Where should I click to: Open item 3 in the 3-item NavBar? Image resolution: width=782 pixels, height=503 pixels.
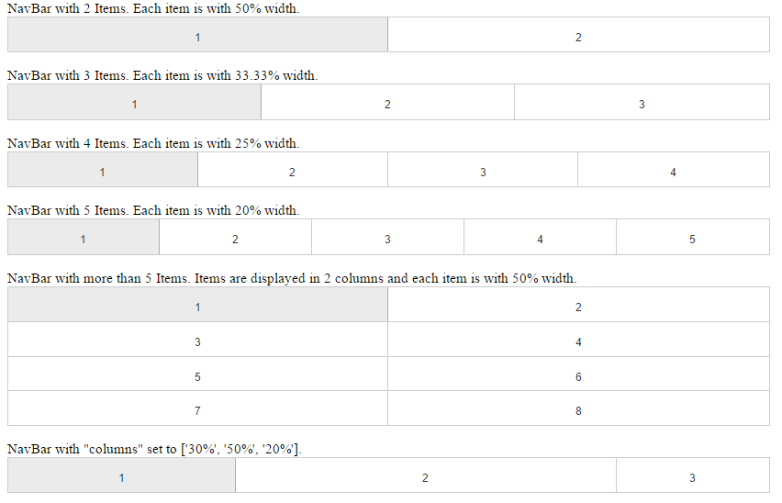pos(642,103)
